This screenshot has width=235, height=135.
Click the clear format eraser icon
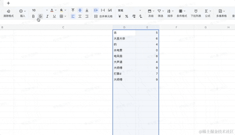pos(8,11)
